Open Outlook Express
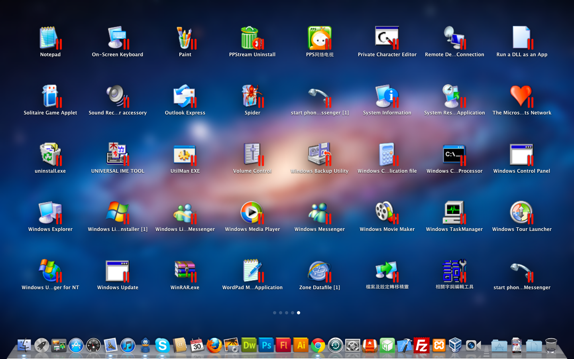574x359 pixels. [185, 96]
